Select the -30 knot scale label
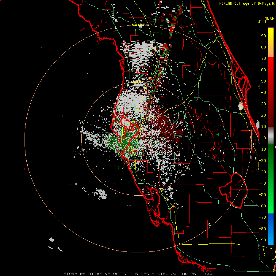Screen dimensions: 276x276 262,172
